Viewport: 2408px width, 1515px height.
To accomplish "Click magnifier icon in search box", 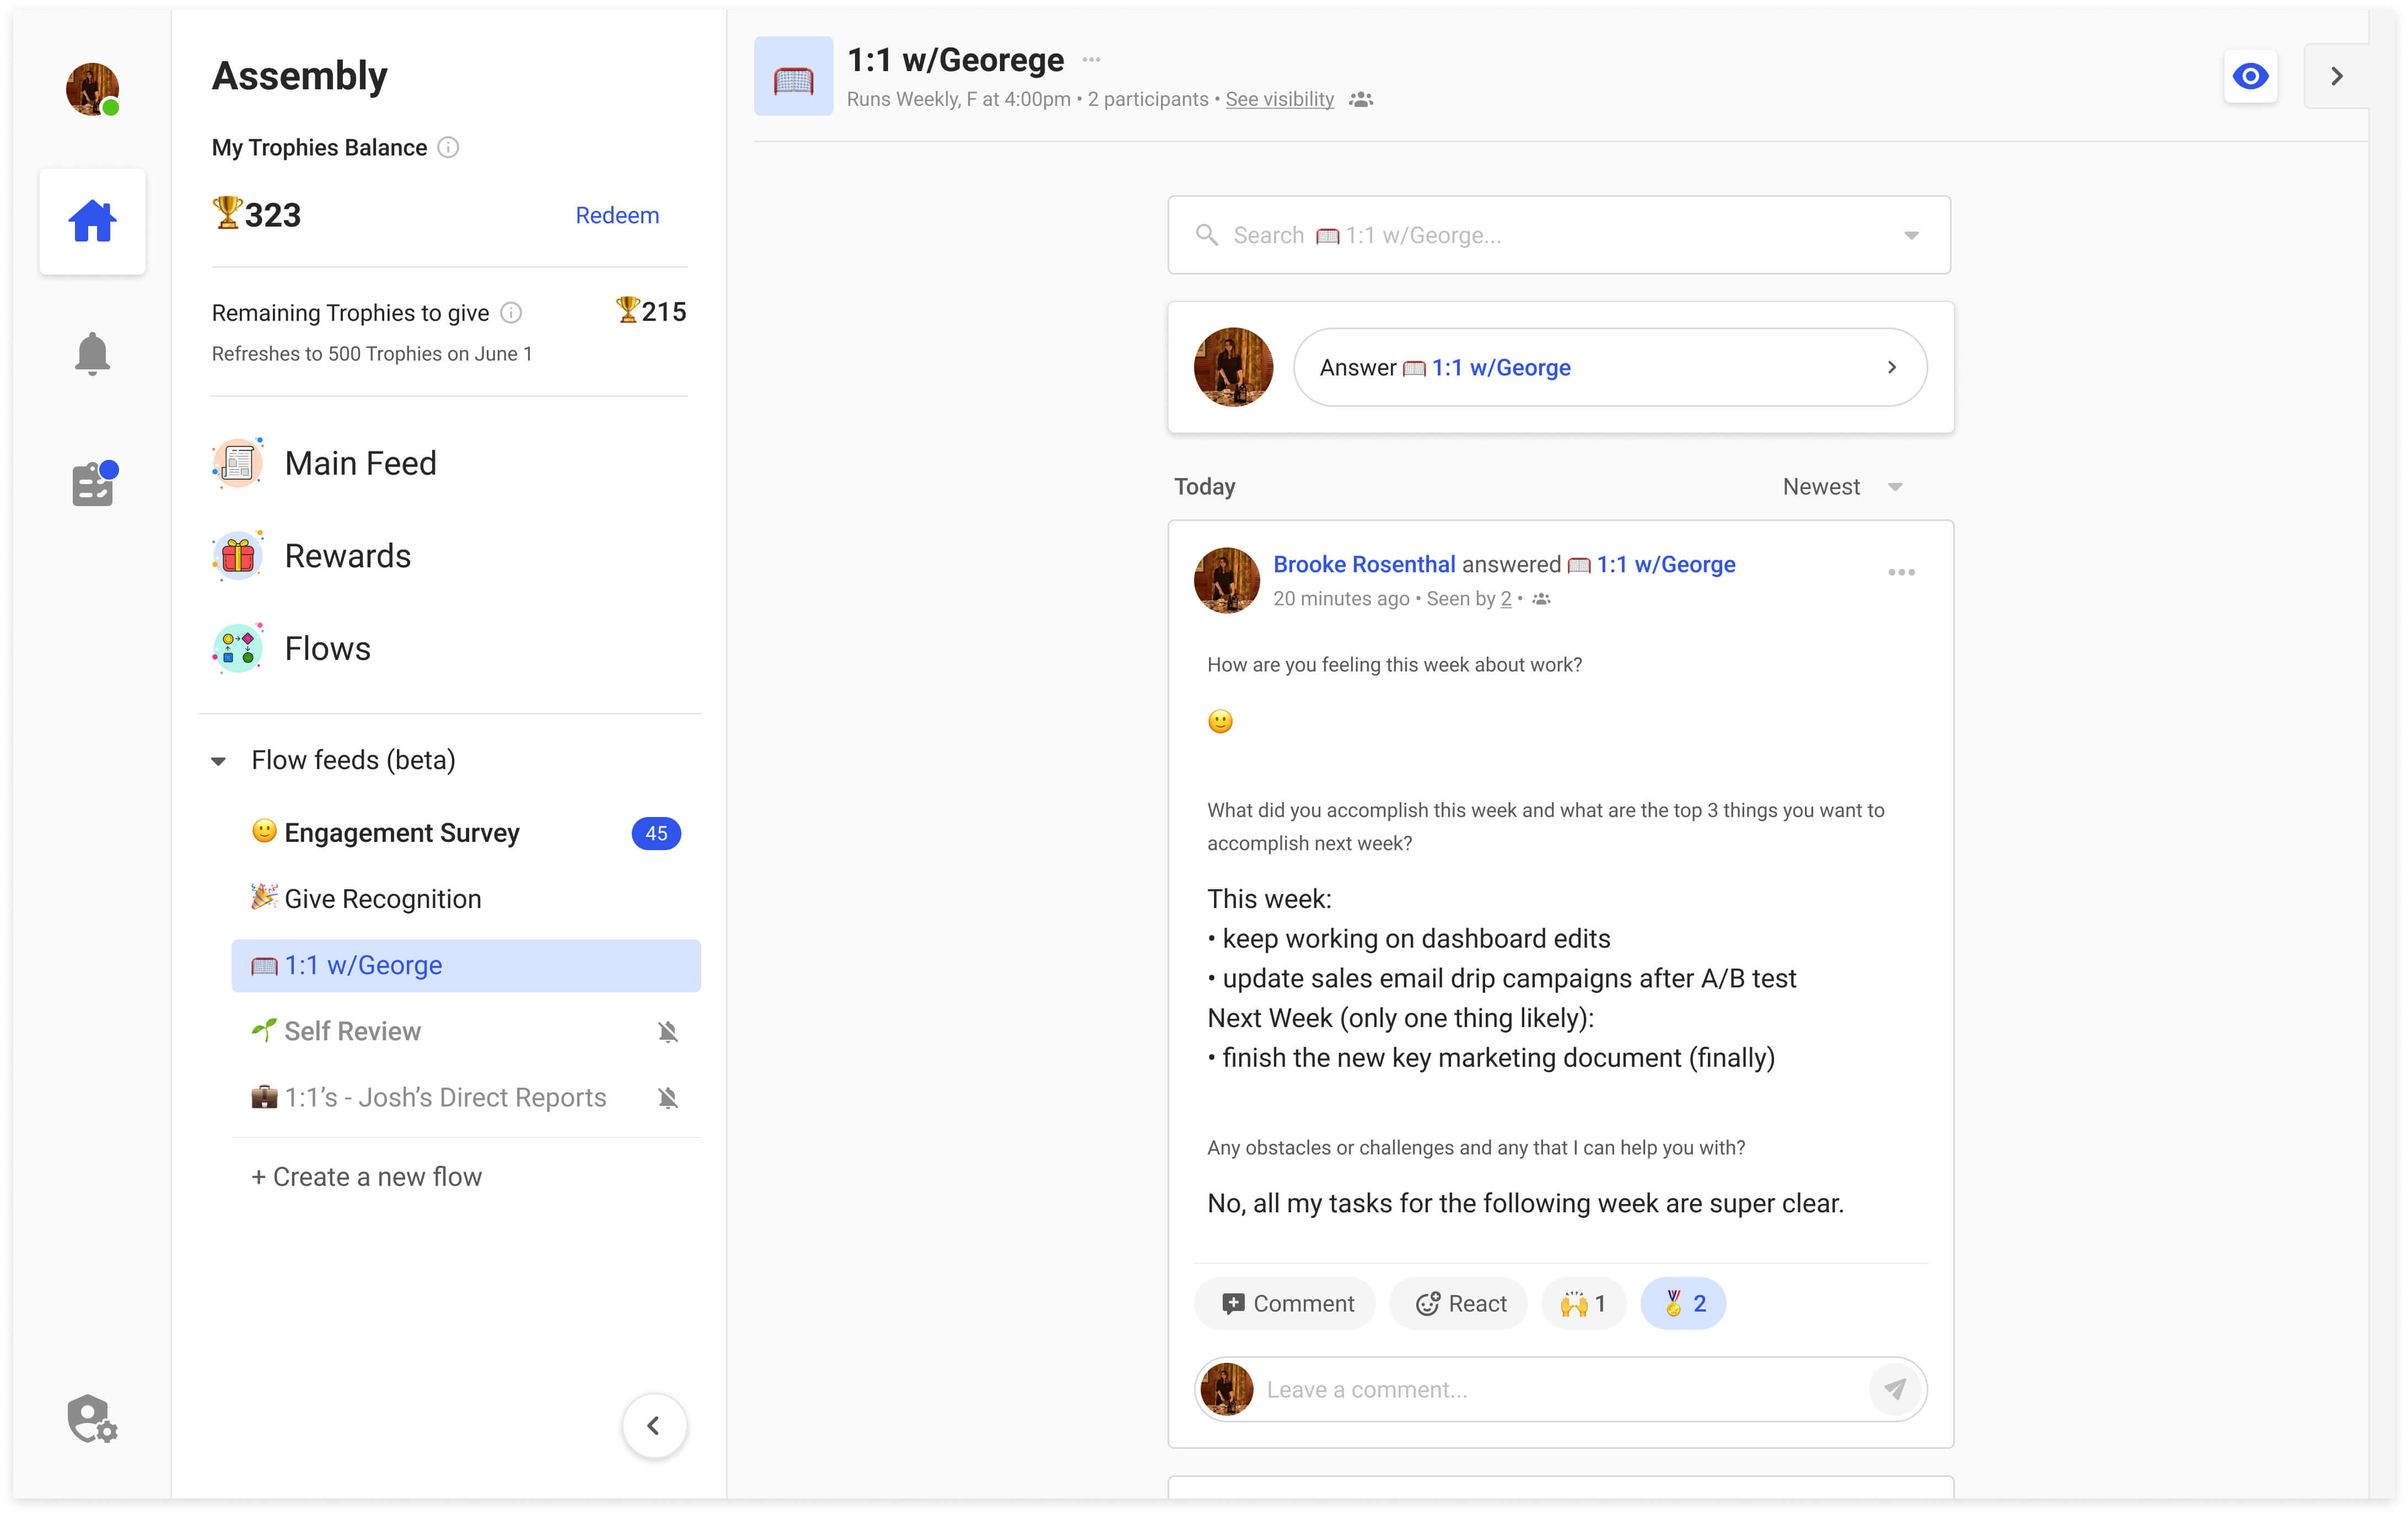I will 1207,235.
